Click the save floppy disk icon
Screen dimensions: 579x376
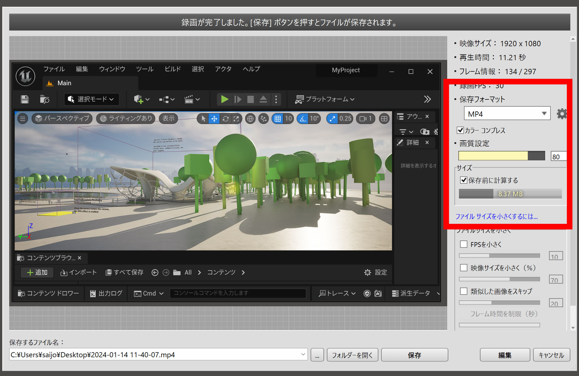coord(25,99)
